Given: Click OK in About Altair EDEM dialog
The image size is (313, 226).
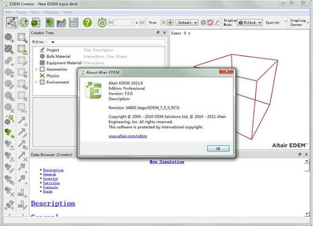Looking at the screenshot, I should pos(218,149).
